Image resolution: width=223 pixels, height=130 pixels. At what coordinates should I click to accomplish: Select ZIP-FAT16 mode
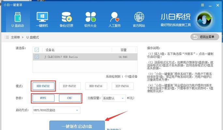[122, 86]
